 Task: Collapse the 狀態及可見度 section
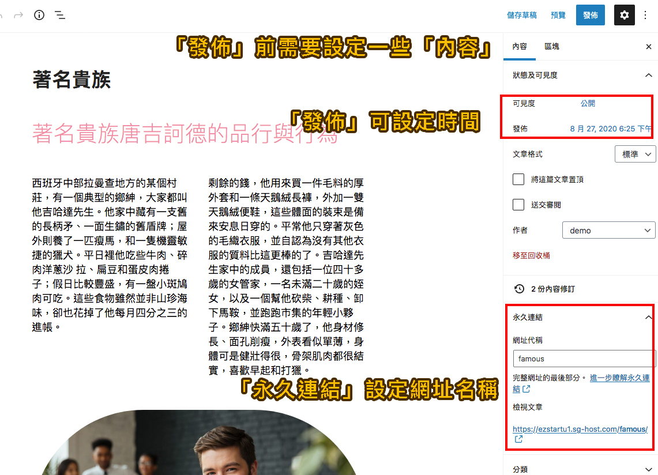(648, 75)
